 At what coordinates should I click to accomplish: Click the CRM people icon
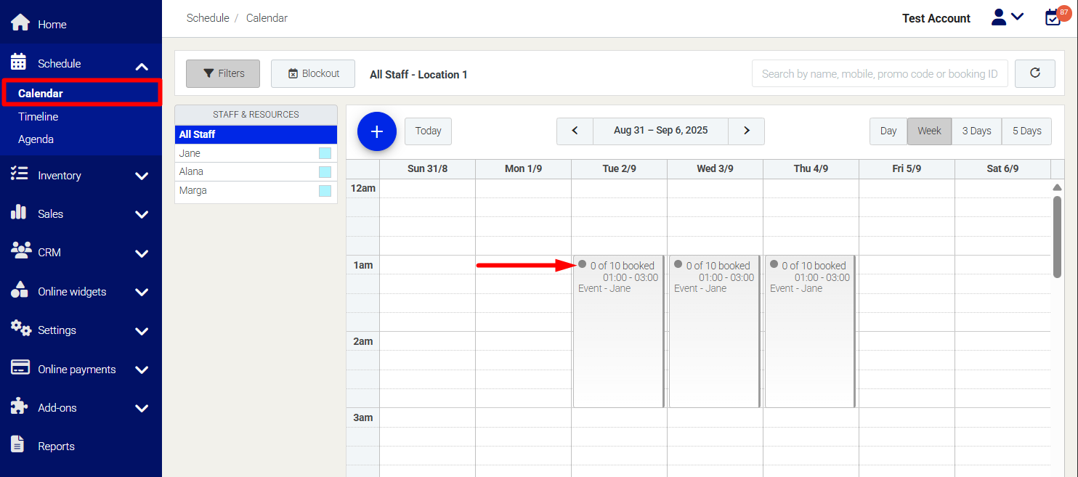click(20, 250)
